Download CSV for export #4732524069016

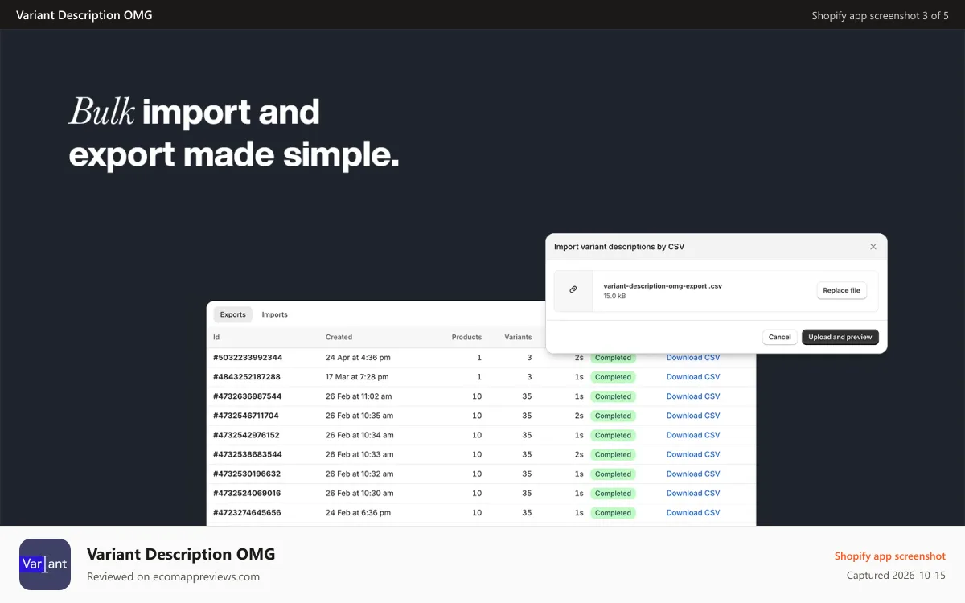693,493
